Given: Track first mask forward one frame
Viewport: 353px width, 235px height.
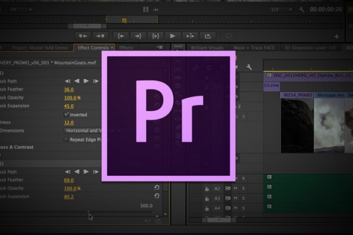Looking at the screenshot, I should (x=96, y=81).
